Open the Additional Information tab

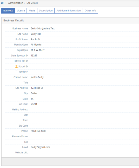(x=69, y=11)
